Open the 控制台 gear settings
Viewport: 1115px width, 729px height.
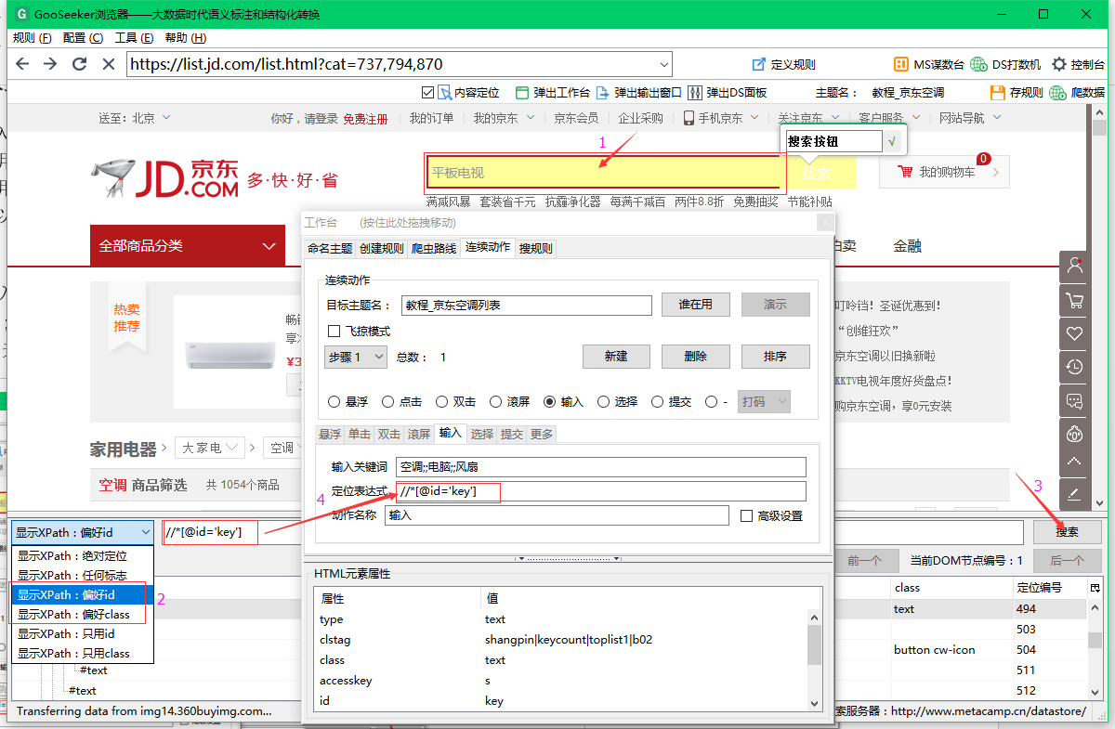[1078, 64]
